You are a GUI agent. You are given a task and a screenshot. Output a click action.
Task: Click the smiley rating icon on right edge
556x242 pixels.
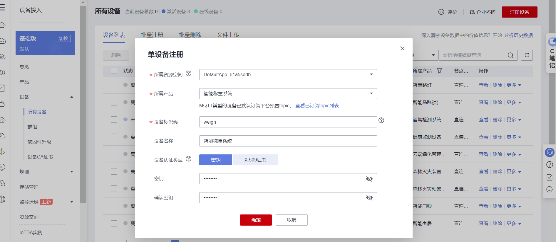[x=550, y=189]
